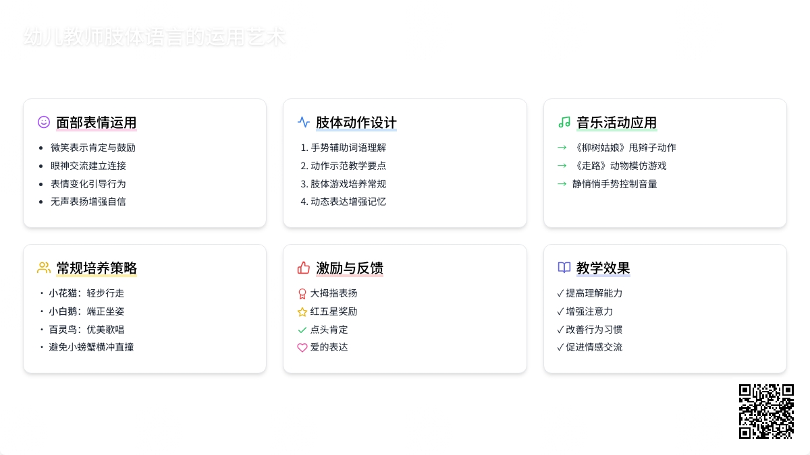
Task: Click the text 红五星奖励
Action: 333,311
